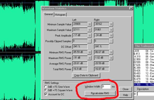This screenshot has width=154, height=100.
Task: Go to Left Maximum Sample Value position
Action: [89, 30]
